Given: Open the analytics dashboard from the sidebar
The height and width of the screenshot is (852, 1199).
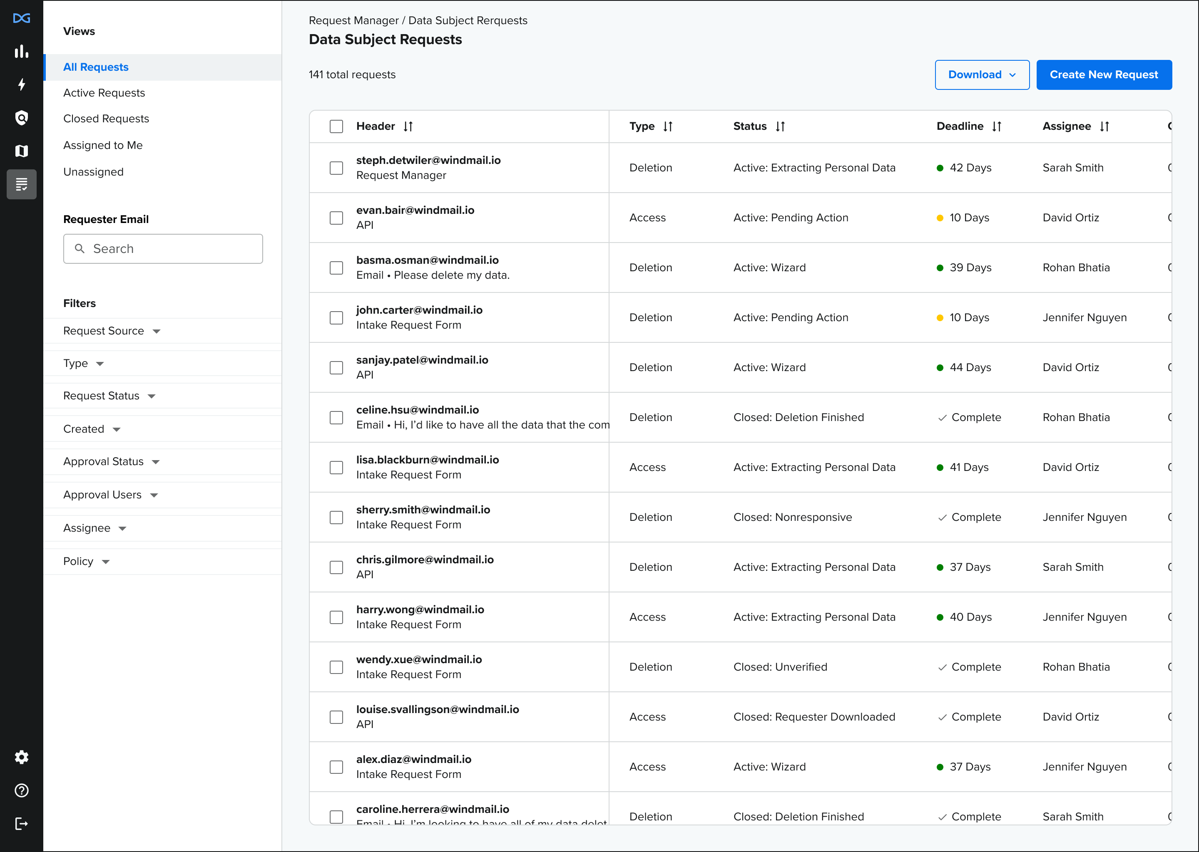Looking at the screenshot, I should click(22, 51).
